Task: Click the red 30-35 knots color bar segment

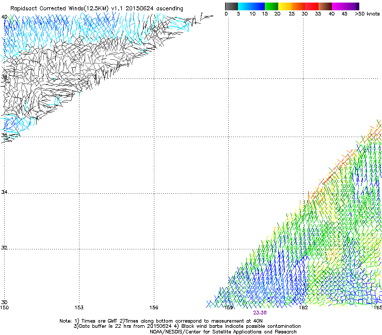Action: 312,6
